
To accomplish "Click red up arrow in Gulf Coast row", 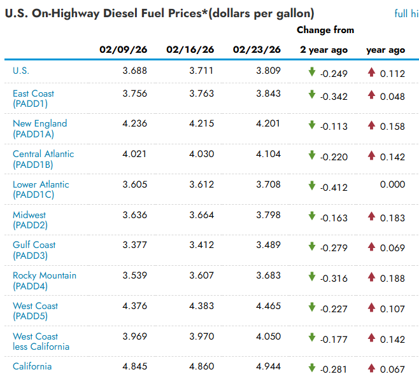I will (x=371, y=247).
